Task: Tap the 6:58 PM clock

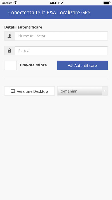Action: point(56,3)
